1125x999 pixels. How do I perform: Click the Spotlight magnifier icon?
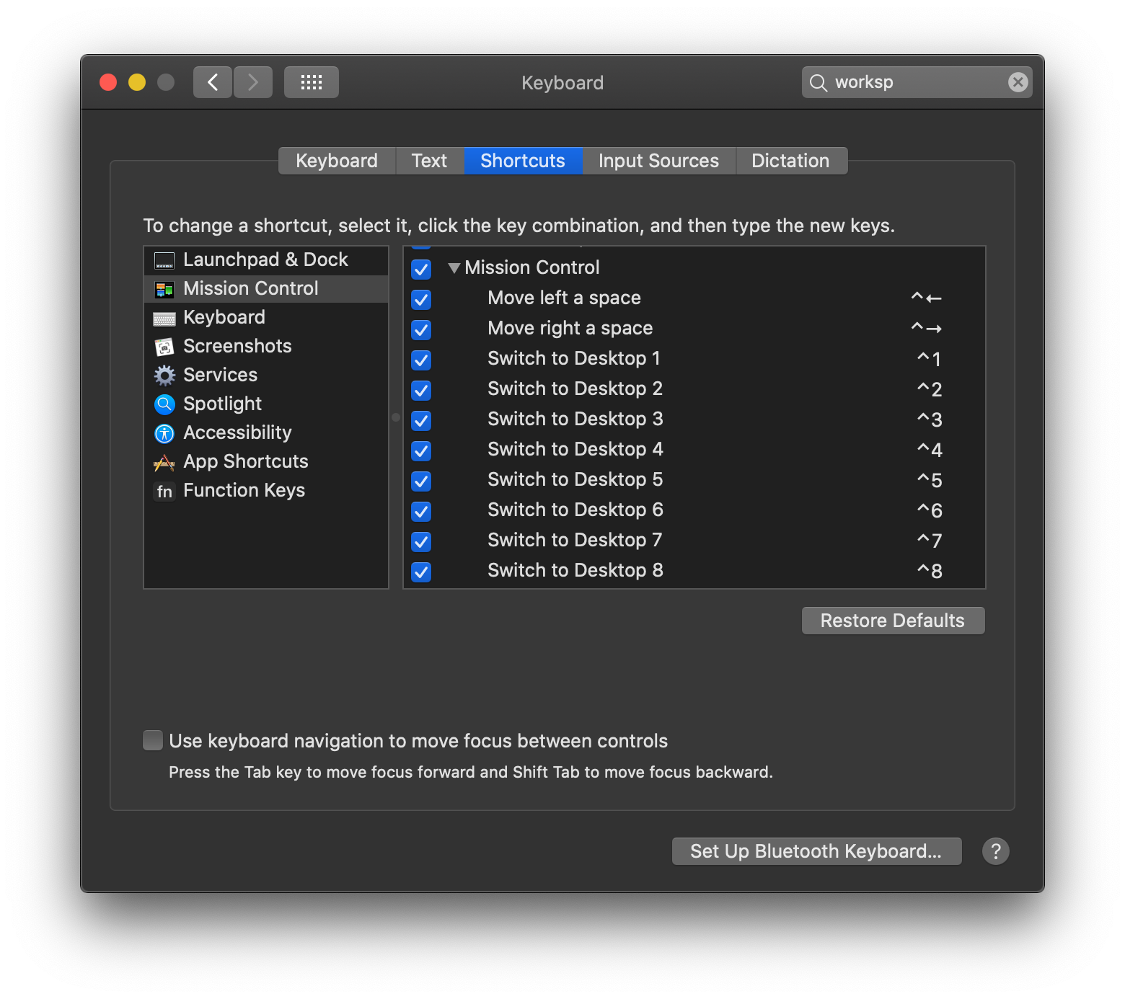(164, 404)
